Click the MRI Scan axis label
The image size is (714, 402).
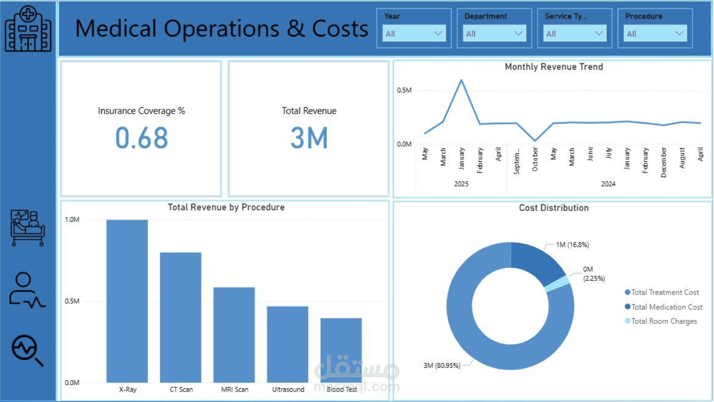pos(235,390)
